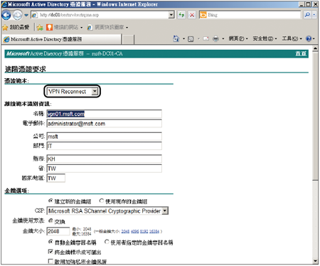Click the Stop loading red X icon
Screen dimensions: 320x266
tap(192, 15)
